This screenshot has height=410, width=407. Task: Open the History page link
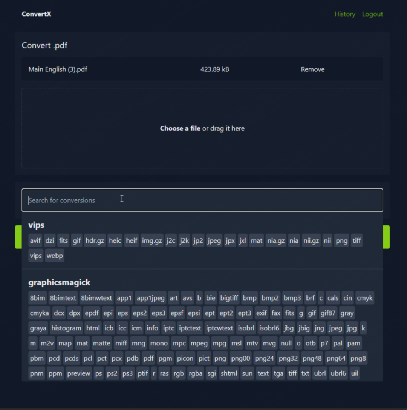coord(344,14)
